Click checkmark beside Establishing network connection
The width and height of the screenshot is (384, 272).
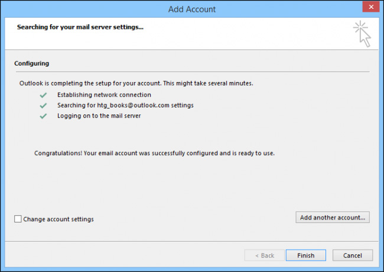(43, 94)
